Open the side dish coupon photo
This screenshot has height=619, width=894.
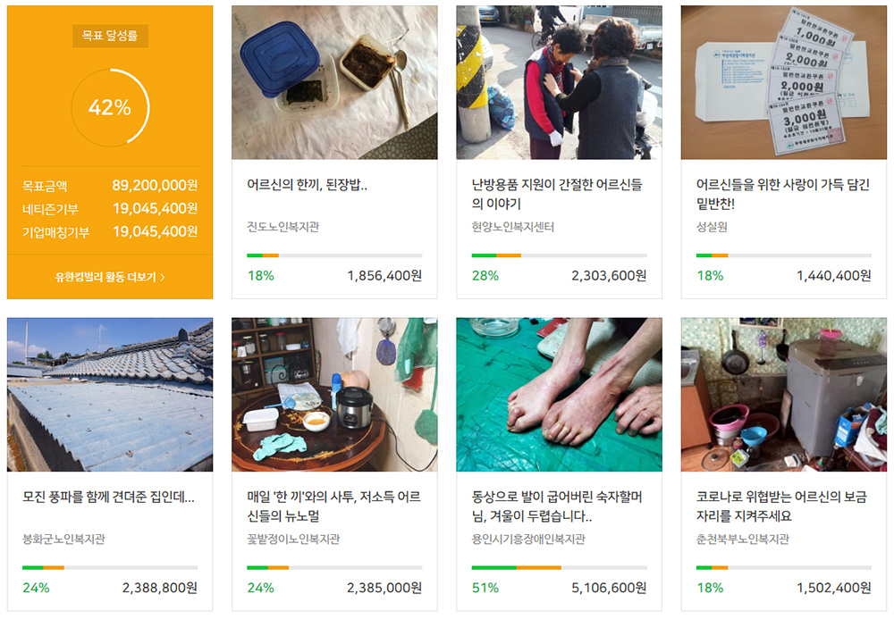[x=784, y=82]
